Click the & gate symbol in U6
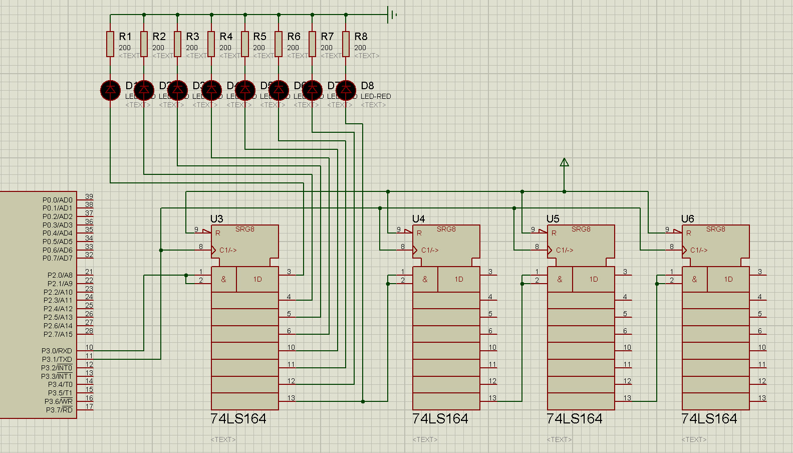This screenshot has height=453, width=793. tap(694, 279)
